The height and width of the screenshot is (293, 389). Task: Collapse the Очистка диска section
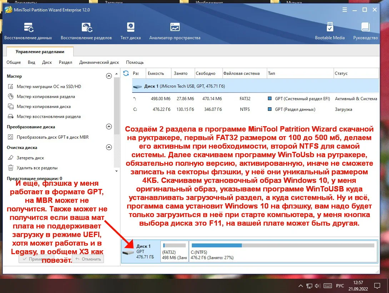click(109, 147)
